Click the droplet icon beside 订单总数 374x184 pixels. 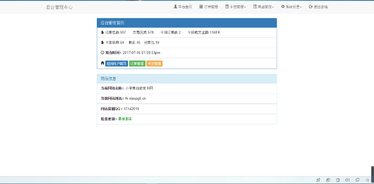click(102, 32)
